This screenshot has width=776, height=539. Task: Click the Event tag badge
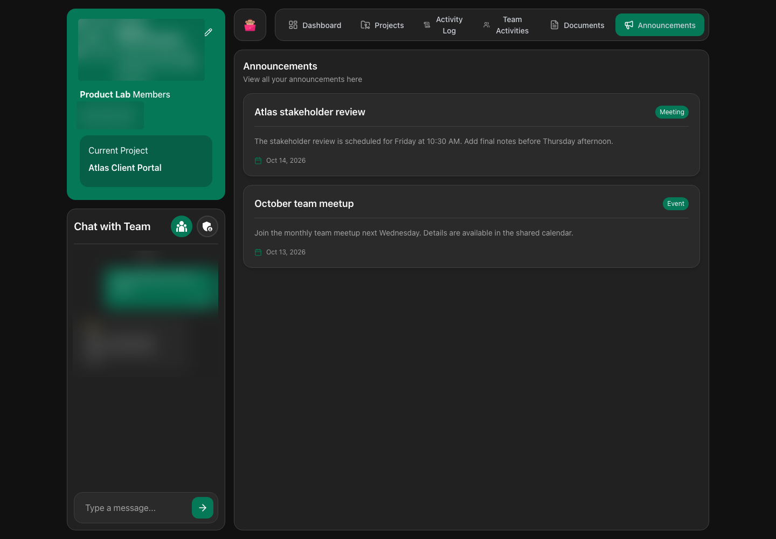[x=676, y=204]
